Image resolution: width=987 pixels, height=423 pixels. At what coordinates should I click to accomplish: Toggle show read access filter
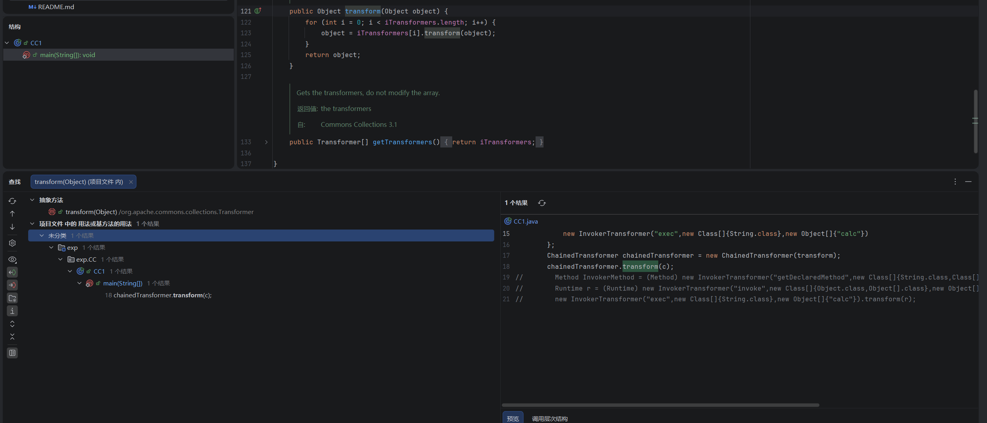12,272
